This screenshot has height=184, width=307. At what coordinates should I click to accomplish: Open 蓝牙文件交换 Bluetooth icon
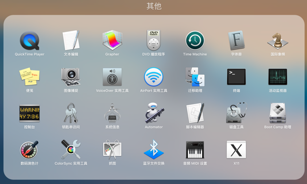[154, 150]
